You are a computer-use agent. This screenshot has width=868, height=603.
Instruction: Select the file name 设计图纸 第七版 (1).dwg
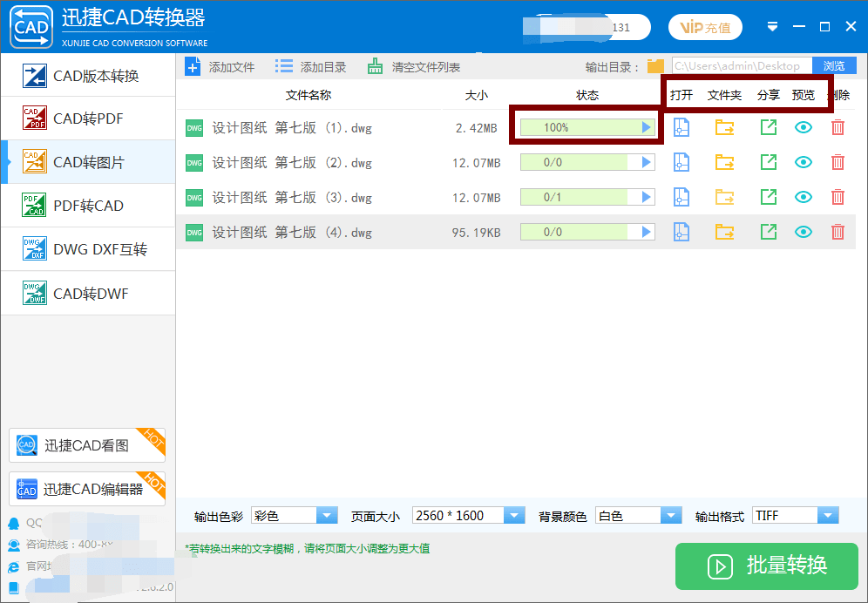292,128
